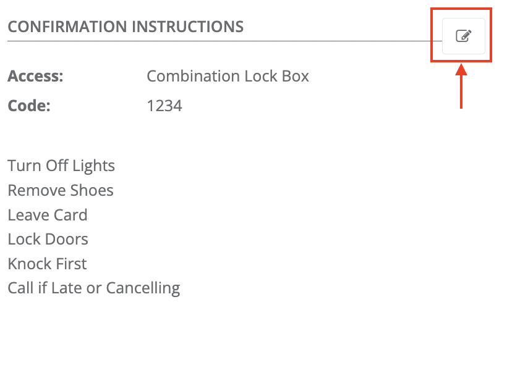Click the 1234 code value
The height and width of the screenshot is (373, 507).
point(164,106)
